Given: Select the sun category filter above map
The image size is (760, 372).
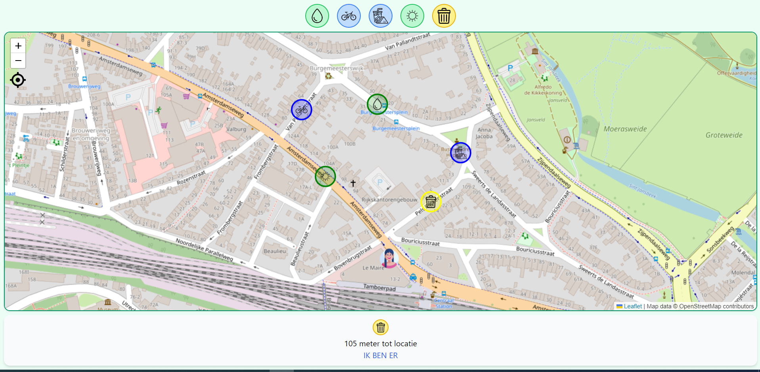Looking at the screenshot, I should (x=412, y=16).
